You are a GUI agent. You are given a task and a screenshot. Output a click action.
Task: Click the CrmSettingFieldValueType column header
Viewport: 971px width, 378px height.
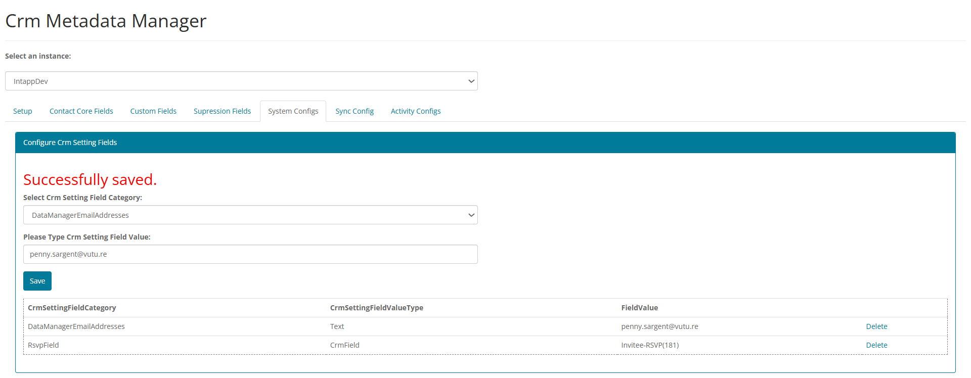tap(377, 308)
